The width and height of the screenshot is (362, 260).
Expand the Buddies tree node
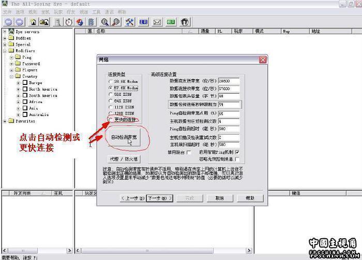[x=5, y=38]
